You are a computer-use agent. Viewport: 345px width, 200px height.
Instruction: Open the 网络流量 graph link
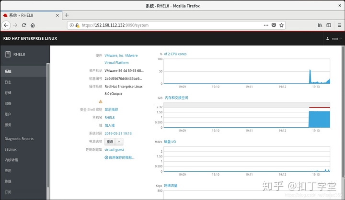click(x=171, y=186)
